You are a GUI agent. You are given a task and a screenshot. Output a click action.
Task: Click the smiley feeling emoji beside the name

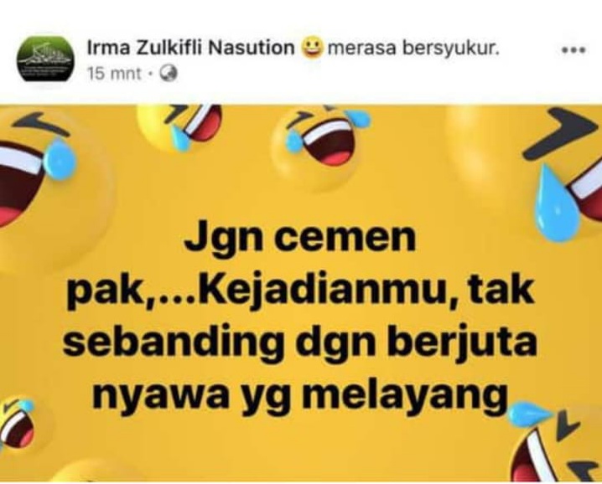click(x=314, y=49)
